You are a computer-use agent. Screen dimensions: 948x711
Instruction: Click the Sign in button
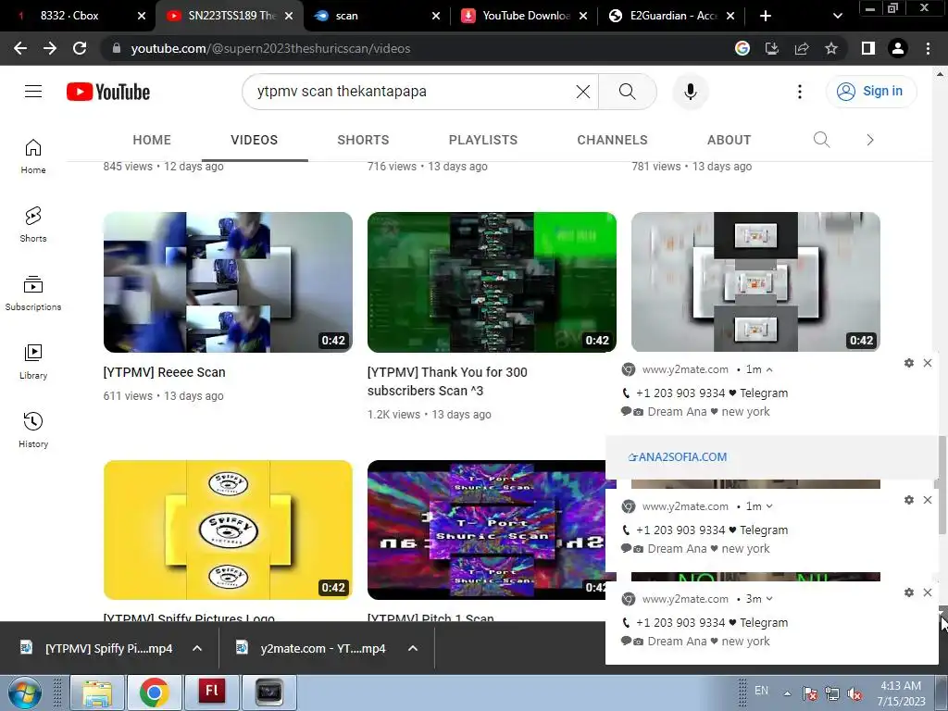[x=871, y=92]
